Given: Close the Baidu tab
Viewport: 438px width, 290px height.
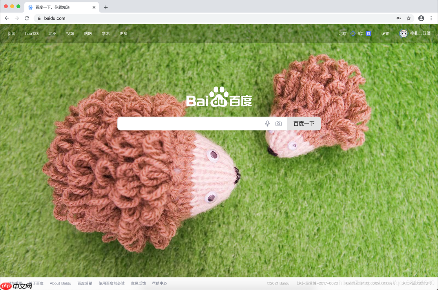Looking at the screenshot, I should click(x=94, y=7).
